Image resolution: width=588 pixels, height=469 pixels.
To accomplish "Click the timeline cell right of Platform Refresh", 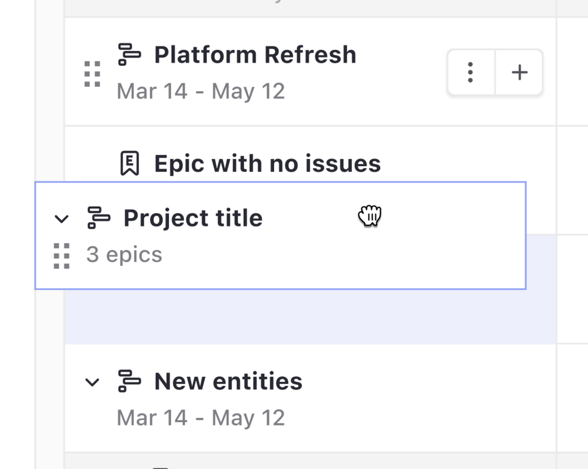I will (x=573, y=72).
